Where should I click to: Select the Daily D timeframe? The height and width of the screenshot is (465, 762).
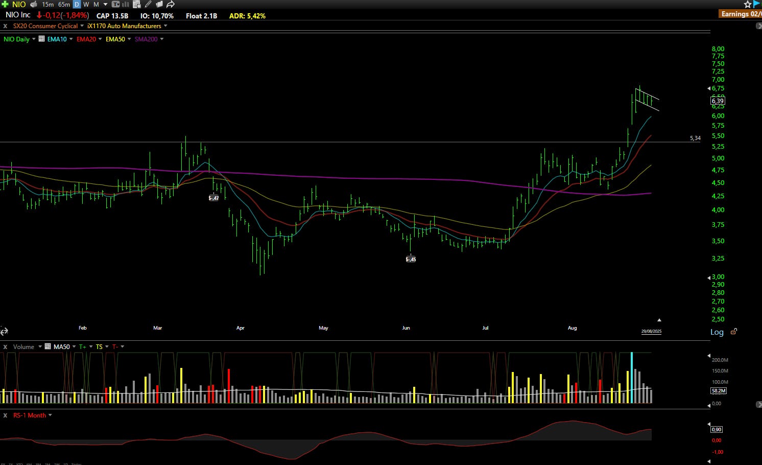(x=77, y=4)
